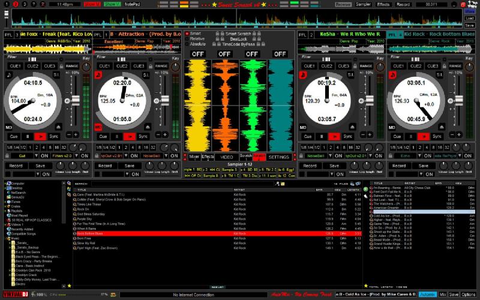The image size is (480, 300).
Task: Open Crates in the browser tree
Action: click(x=13, y=206)
